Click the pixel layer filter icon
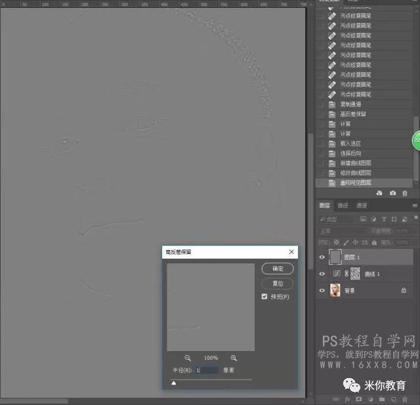Viewport: 420px width, 405px height. point(363,219)
